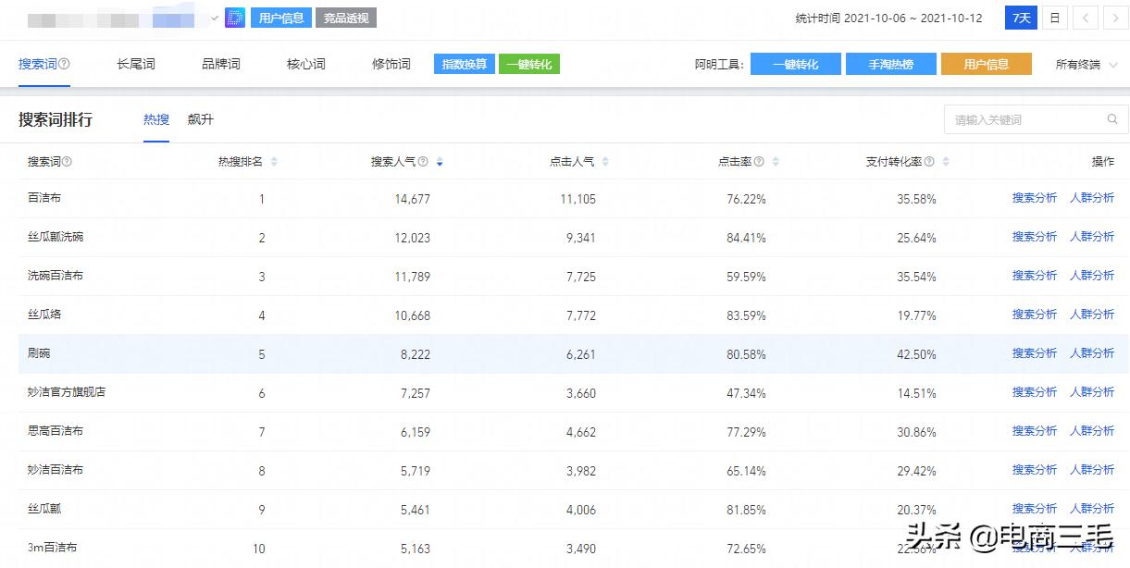Image resolution: width=1130 pixels, height=568 pixels.
Task: Select the 飙升 ranking tab
Action: coord(201,119)
